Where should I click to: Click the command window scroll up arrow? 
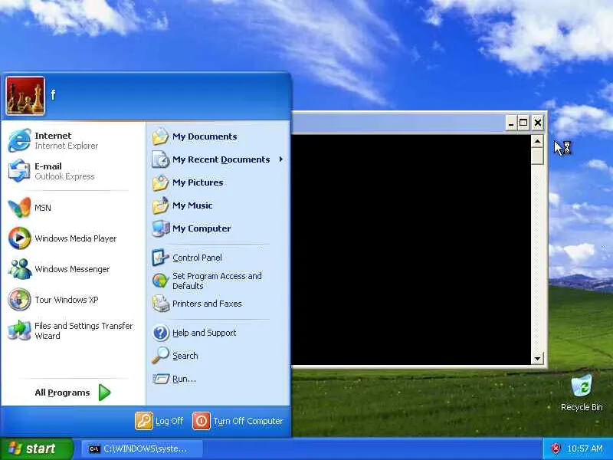(538, 141)
